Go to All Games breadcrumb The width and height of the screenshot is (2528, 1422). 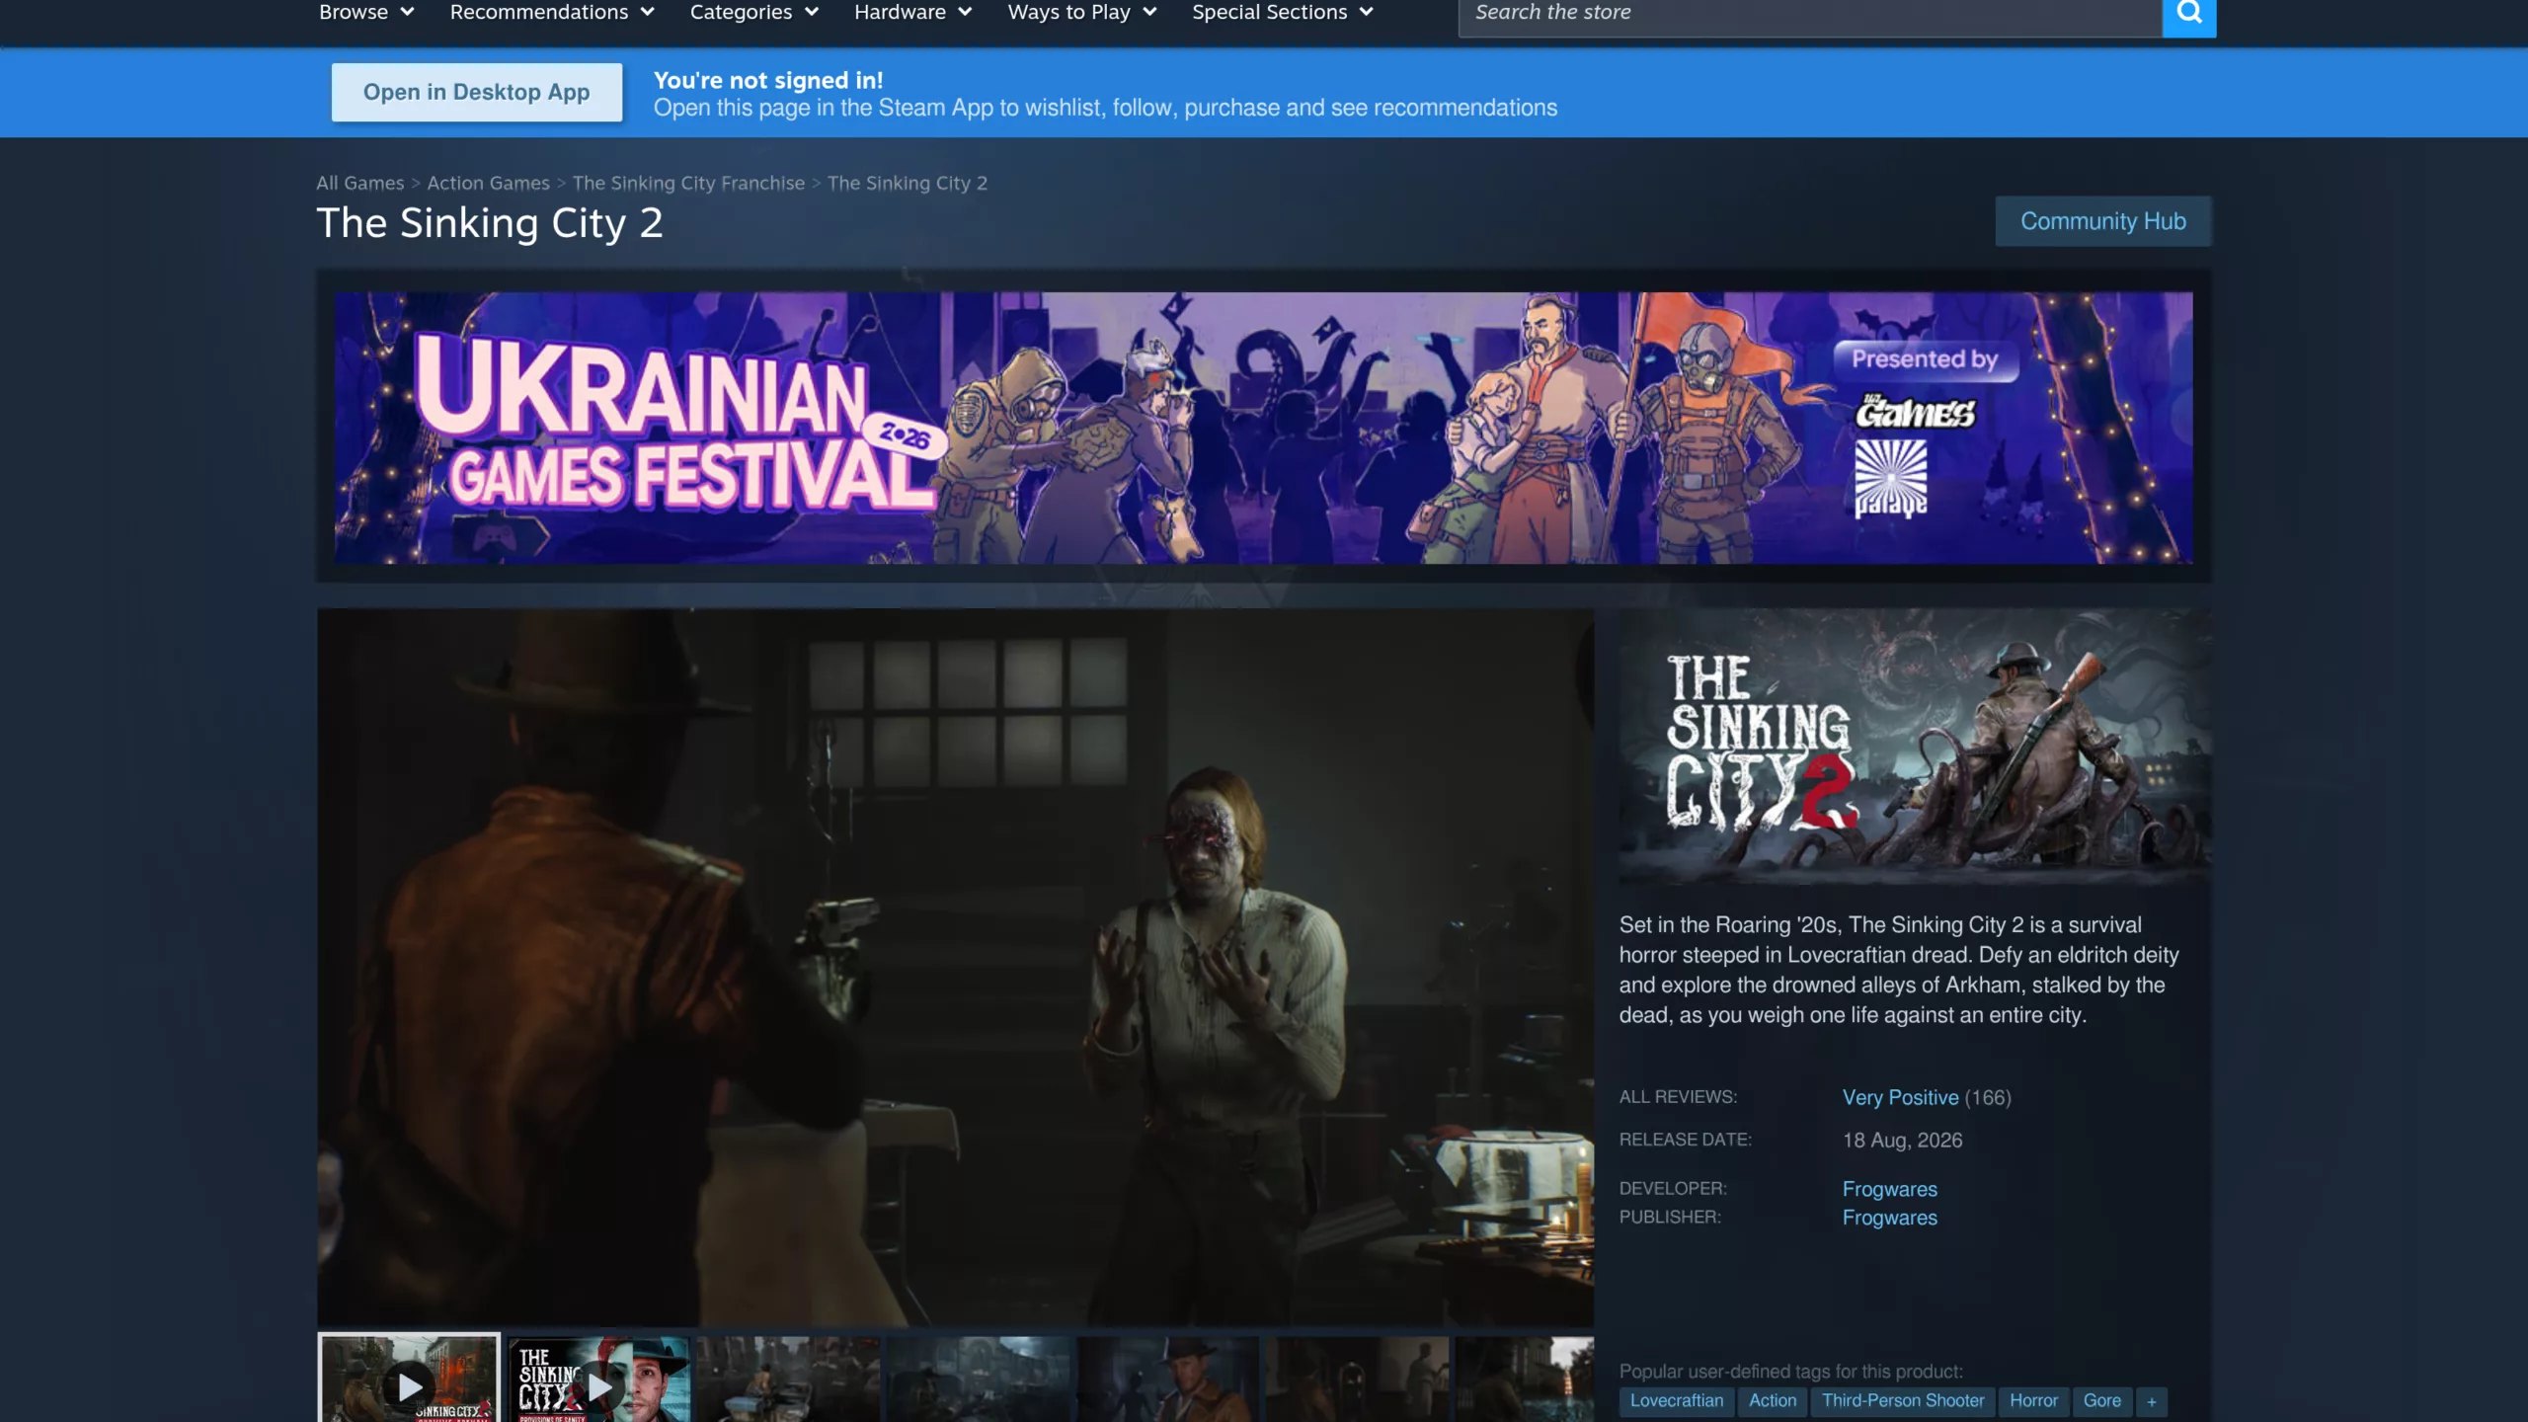click(x=359, y=183)
